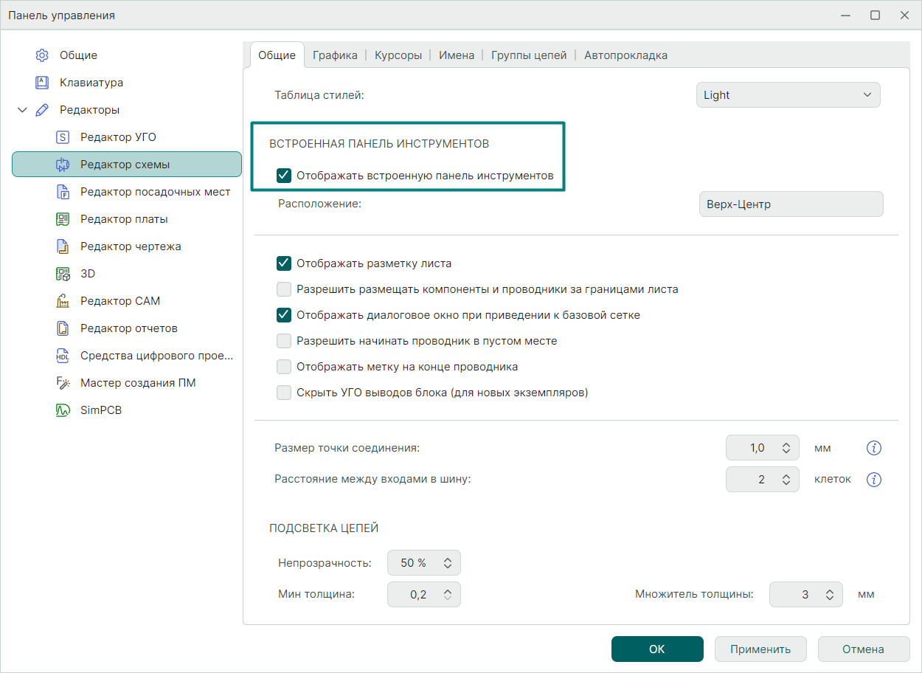Select the Клавиатура icon in sidebar
This screenshot has width=922, height=673.
[42, 83]
